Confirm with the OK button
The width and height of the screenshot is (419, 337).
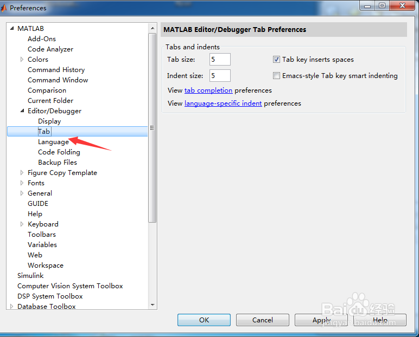point(204,320)
